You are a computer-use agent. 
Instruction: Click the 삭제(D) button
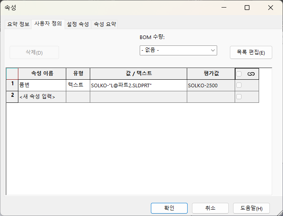(34, 52)
